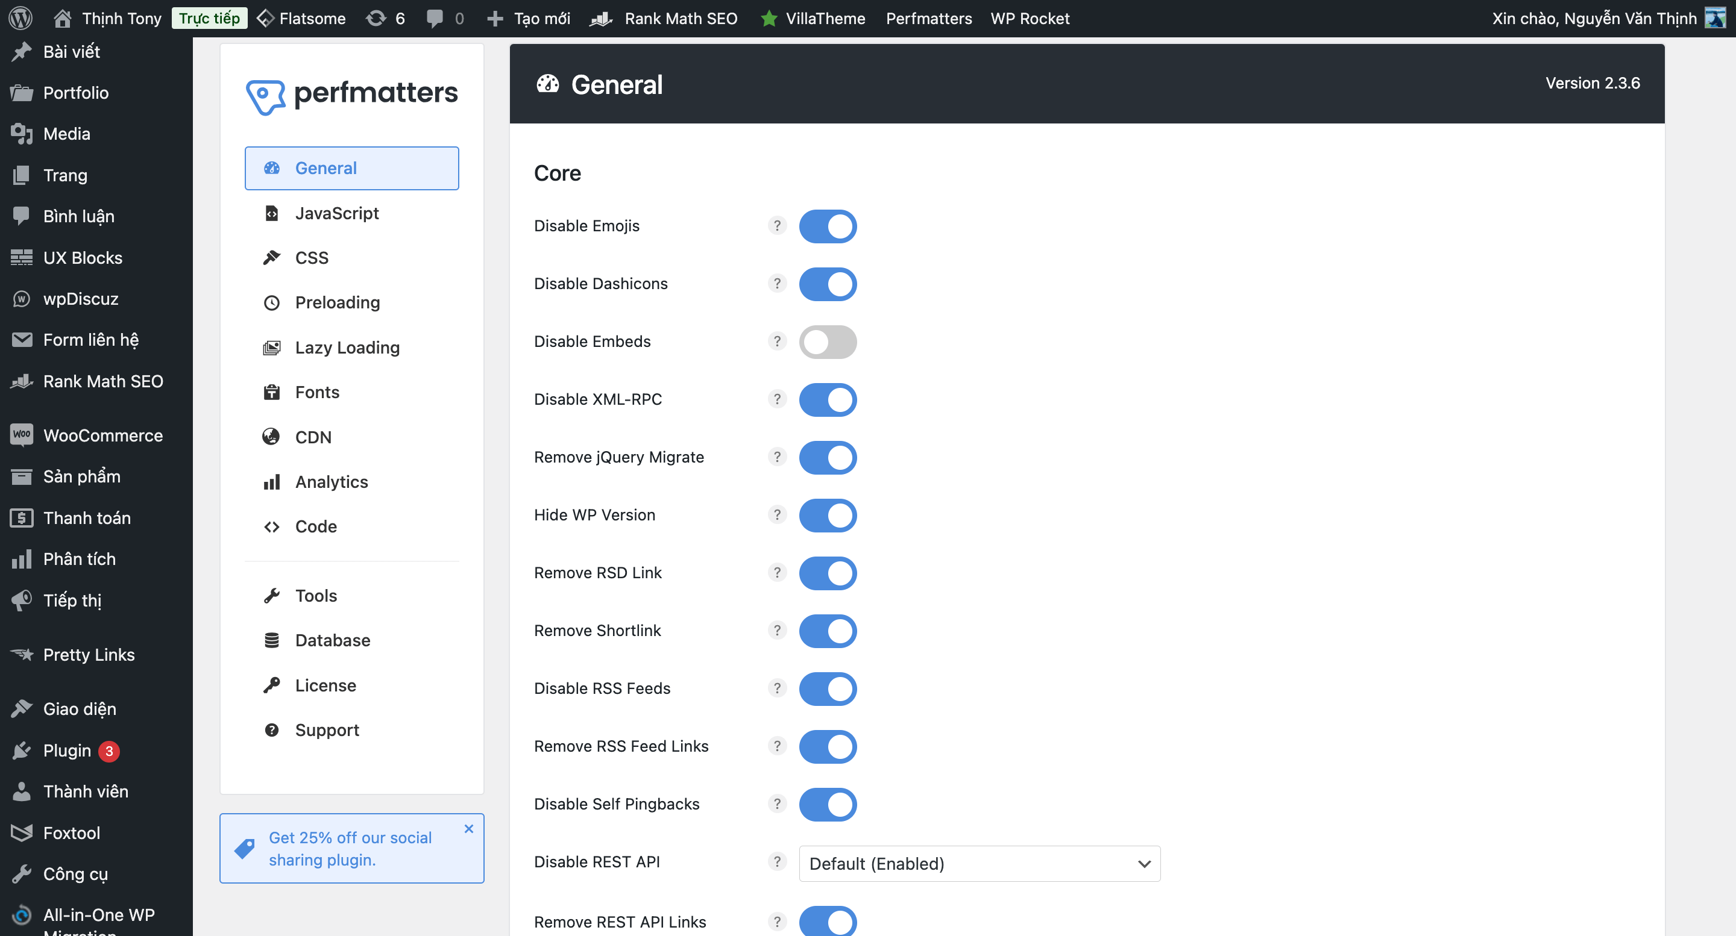Open the Database settings in Perfmatters
The width and height of the screenshot is (1736, 936).
coord(332,640)
